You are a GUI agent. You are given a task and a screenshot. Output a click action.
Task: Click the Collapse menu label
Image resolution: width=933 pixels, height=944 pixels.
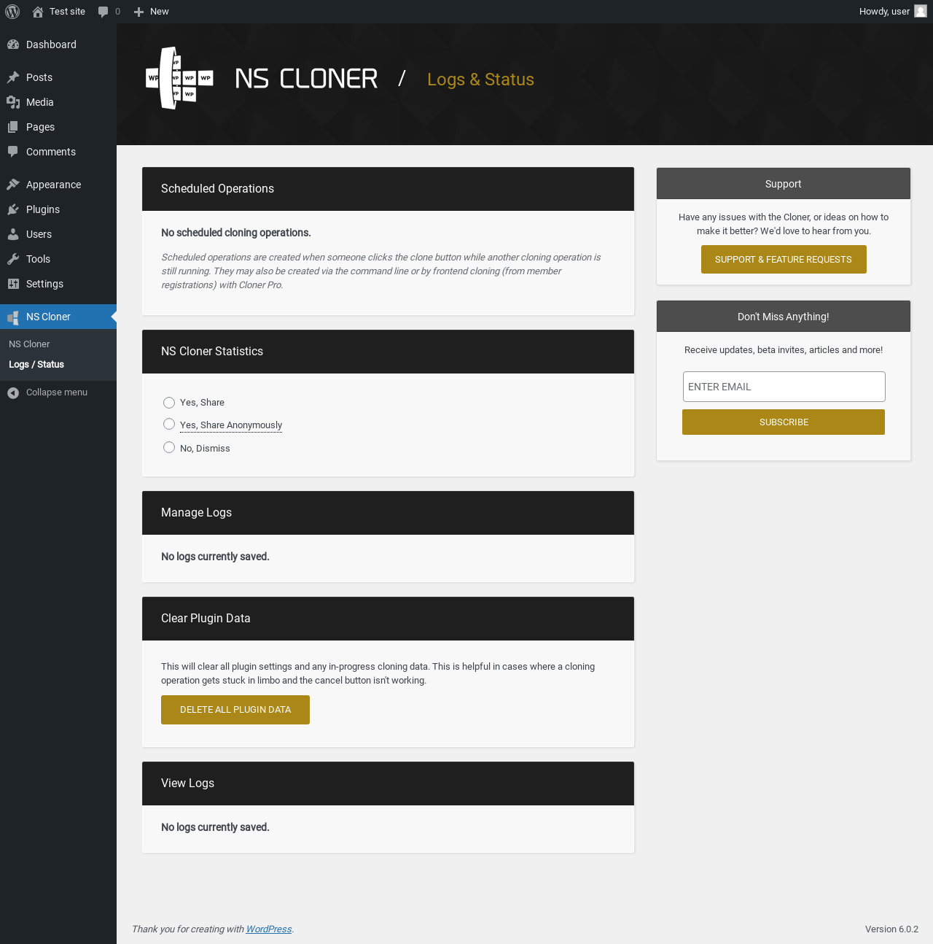click(57, 392)
